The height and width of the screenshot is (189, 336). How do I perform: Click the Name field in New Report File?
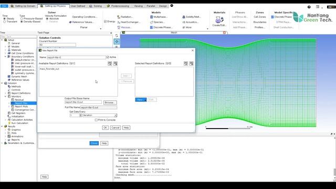[76, 57]
